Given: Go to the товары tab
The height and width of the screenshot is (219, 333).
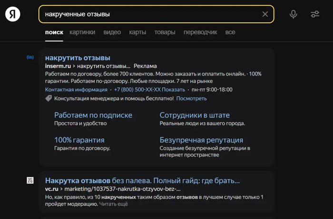Looking at the screenshot, I should 165,32.
